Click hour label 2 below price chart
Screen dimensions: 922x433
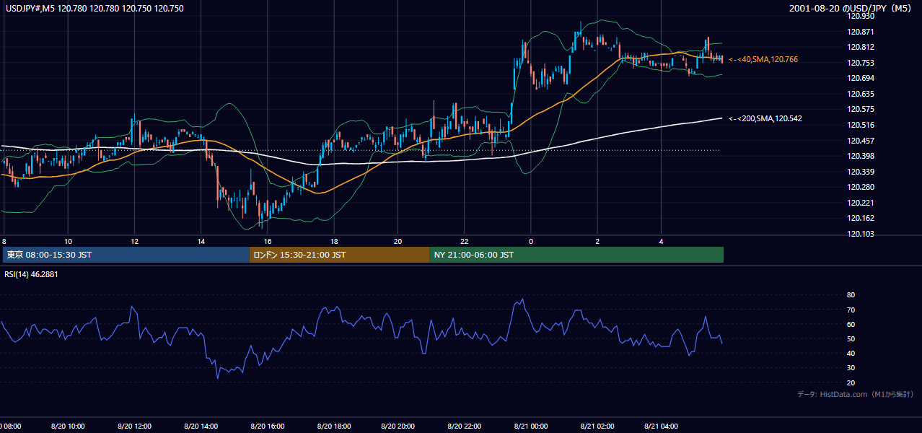point(597,241)
